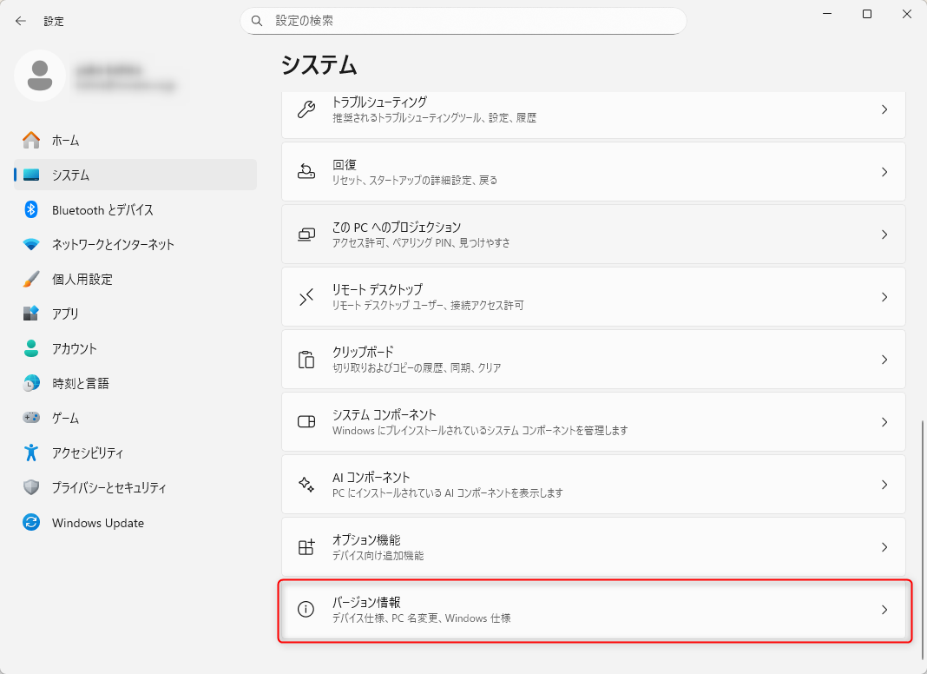Click the wrench icon for トラブルシューティング
This screenshot has width=927, height=674.
pos(306,109)
